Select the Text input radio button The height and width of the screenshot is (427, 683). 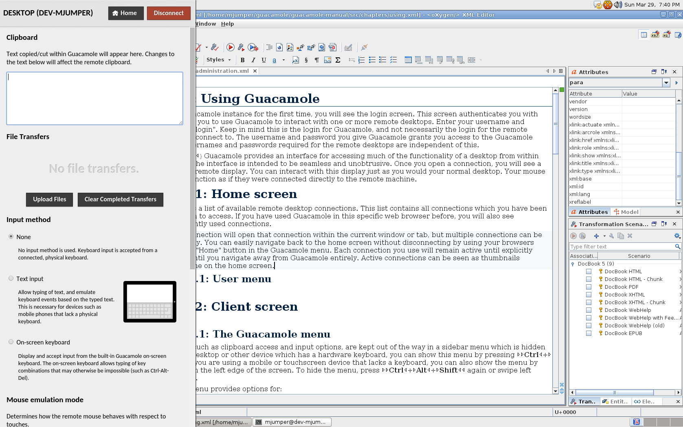(x=11, y=279)
